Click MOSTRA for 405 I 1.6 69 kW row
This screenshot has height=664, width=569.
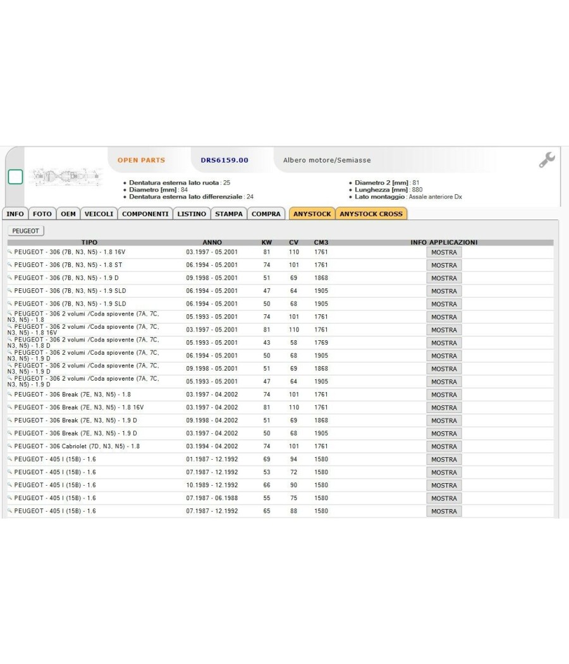(x=444, y=460)
